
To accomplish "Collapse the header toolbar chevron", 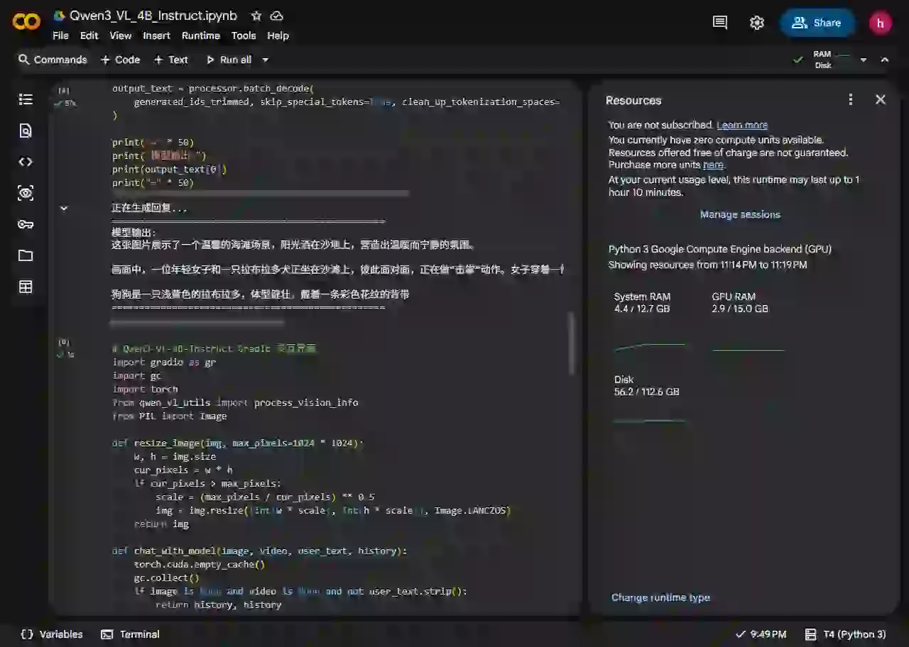I will [885, 60].
